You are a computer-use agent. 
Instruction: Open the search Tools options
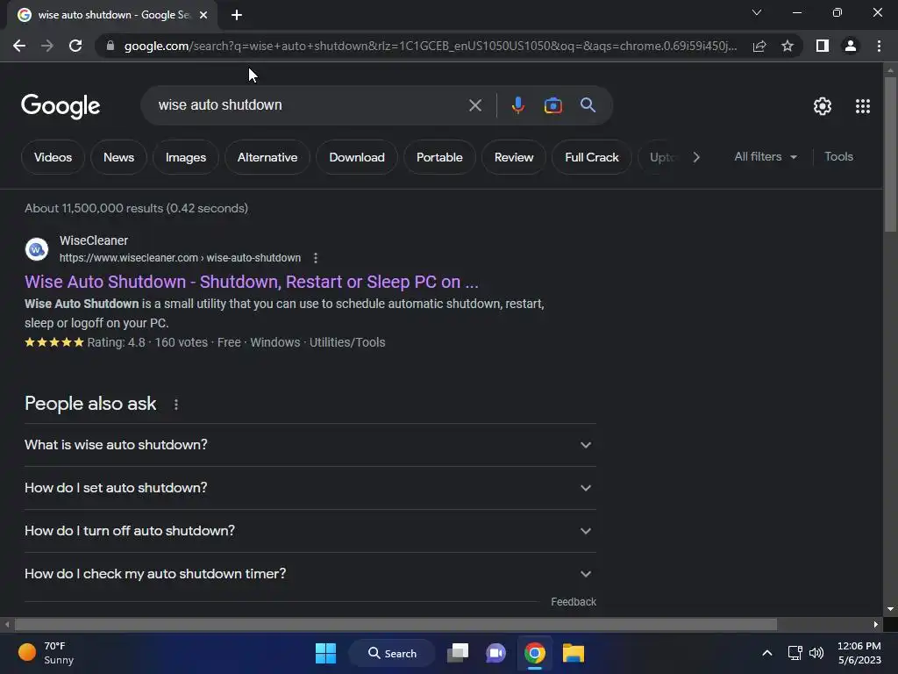pos(838,156)
